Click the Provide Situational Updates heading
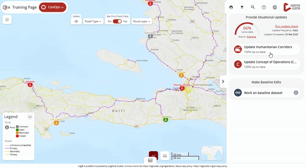 coord(266,17)
